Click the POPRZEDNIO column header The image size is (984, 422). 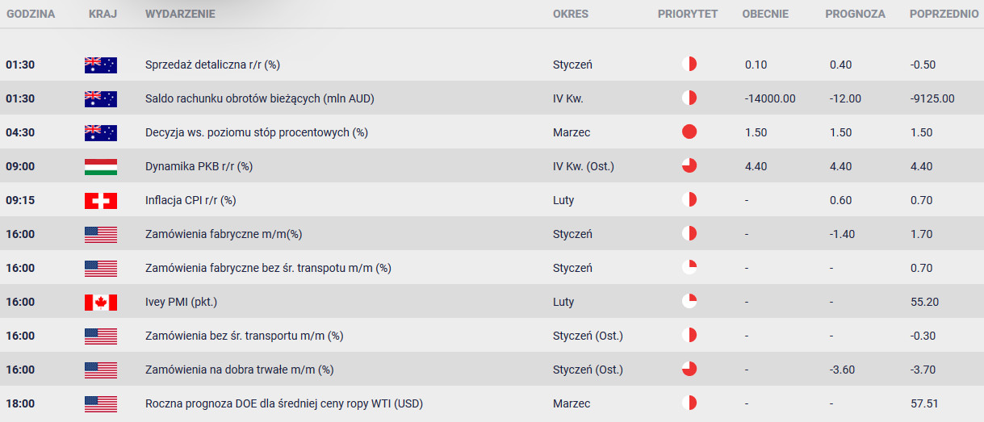point(944,14)
